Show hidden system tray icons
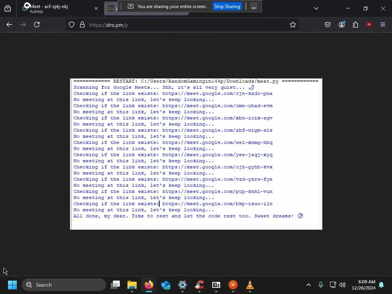The image size is (392, 294). [x=309, y=285]
